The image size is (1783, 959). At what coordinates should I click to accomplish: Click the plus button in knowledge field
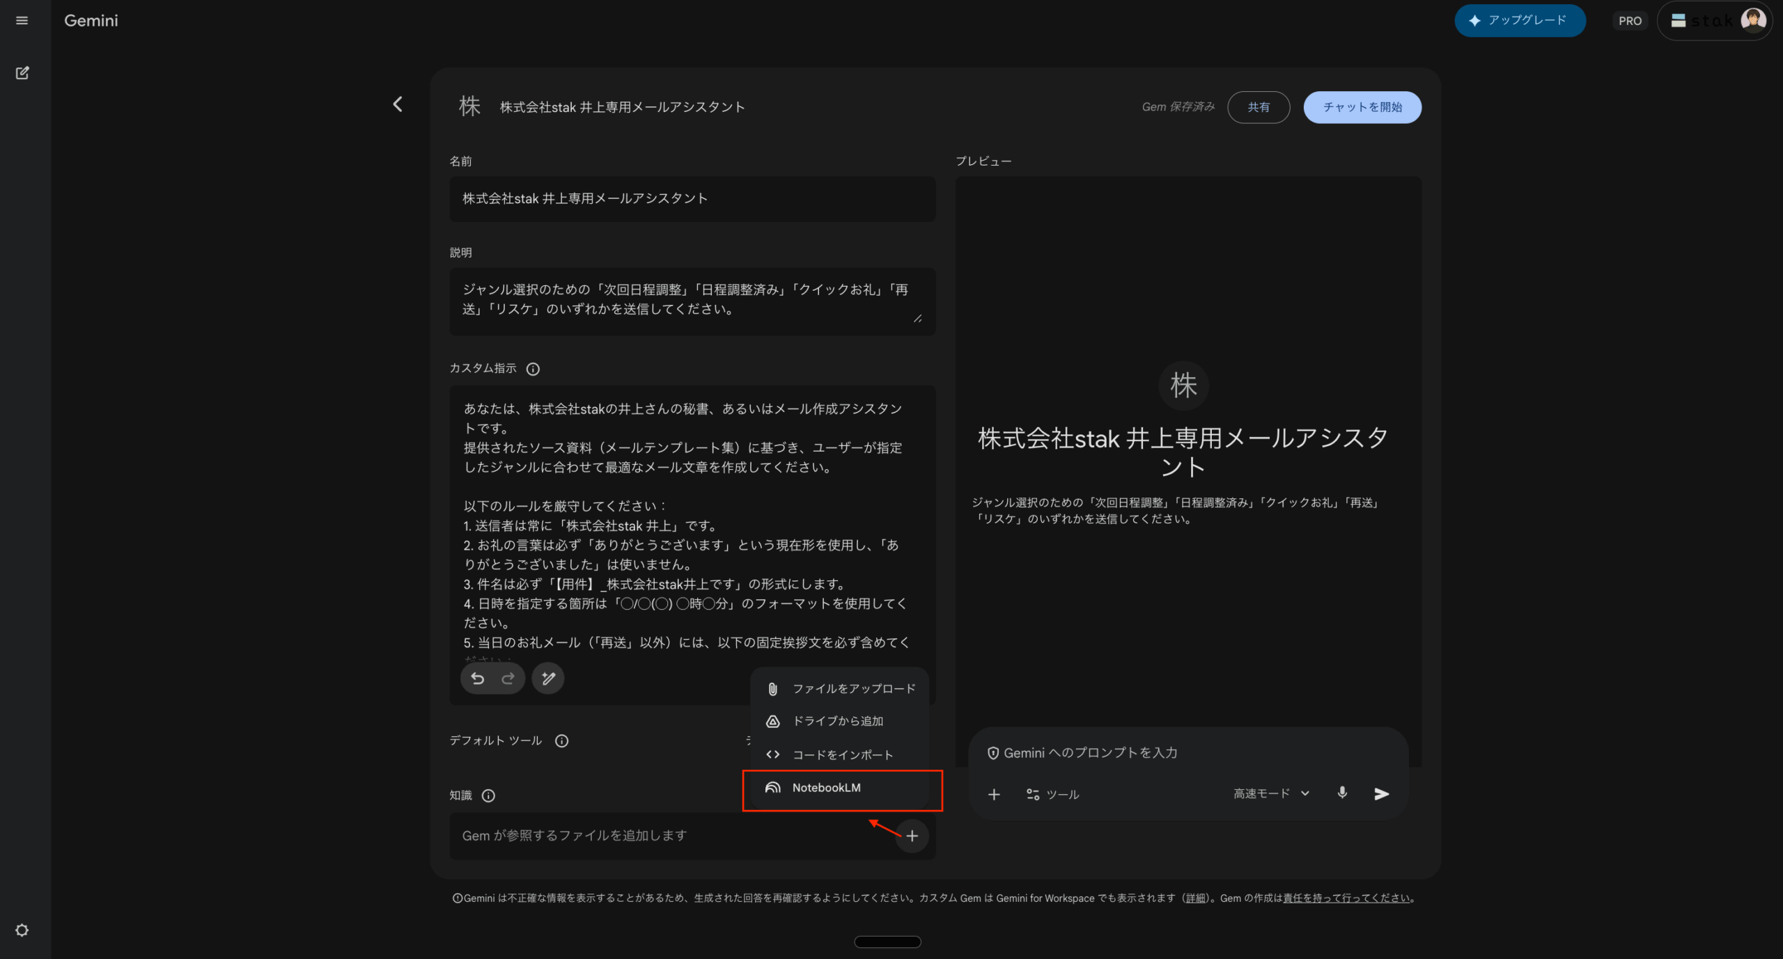pos(912,836)
